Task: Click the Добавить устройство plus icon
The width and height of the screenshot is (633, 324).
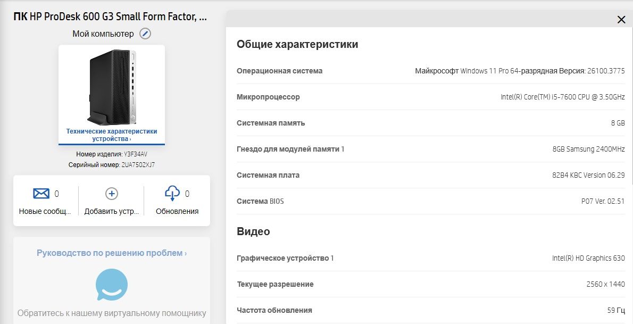Action: (111, 194)
